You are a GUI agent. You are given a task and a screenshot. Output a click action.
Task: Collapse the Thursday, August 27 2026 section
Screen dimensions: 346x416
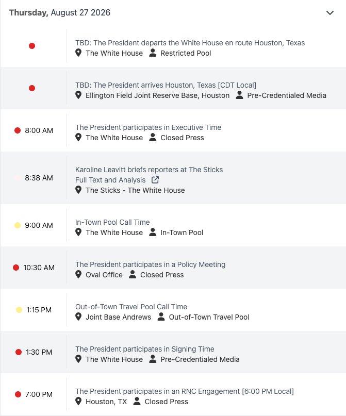pyautogui.click(x=330, y=13)
